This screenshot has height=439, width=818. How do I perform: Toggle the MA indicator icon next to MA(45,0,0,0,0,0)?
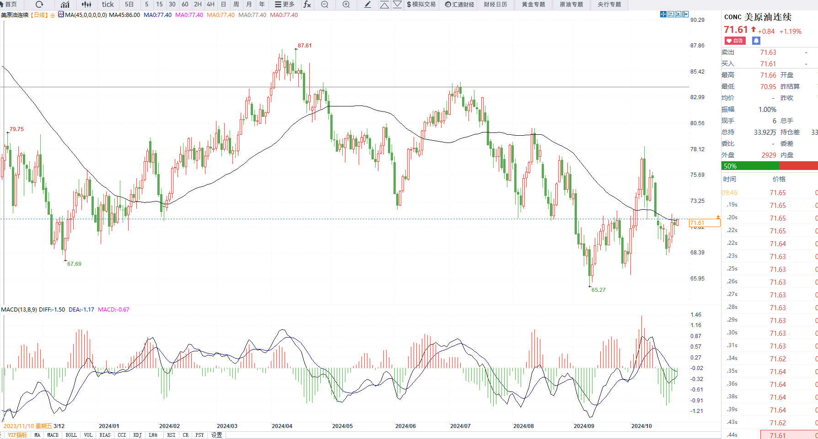pyautogui.click(x=61, y=15)
